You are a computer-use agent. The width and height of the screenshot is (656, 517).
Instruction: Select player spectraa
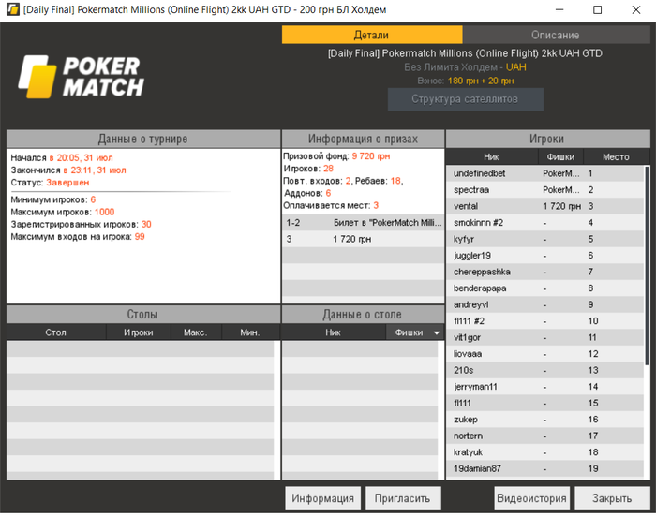(544, 189)
